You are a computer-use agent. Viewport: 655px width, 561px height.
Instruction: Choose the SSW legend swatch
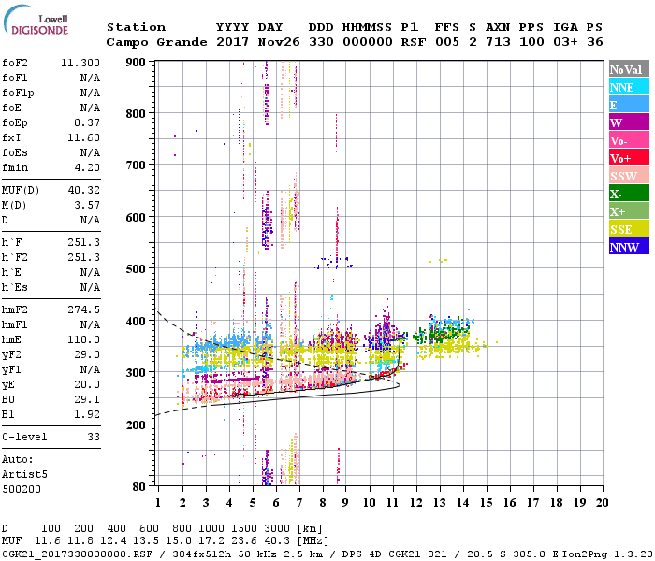628,176
